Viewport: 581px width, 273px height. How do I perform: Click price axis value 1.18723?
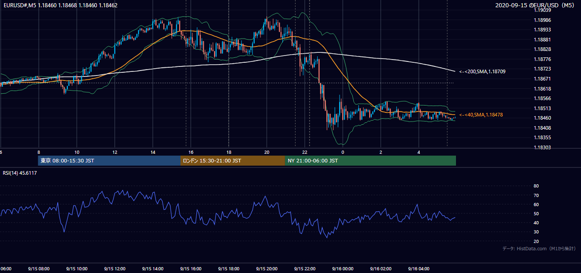542,69
